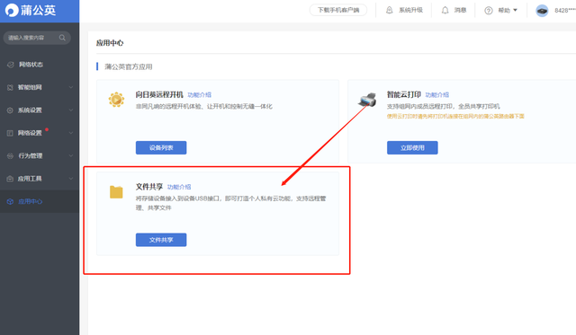
Task: Expand the 行为管理 chevron
Action: point(71,155)
